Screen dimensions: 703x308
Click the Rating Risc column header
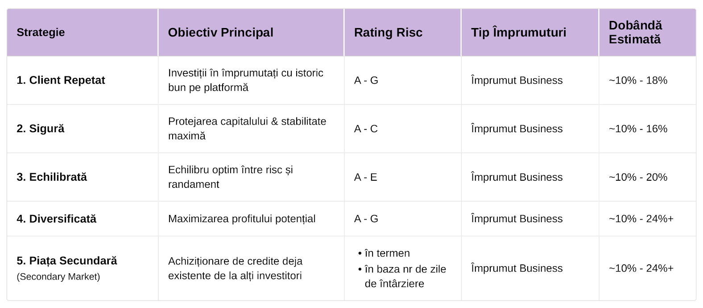coord(388,32)
